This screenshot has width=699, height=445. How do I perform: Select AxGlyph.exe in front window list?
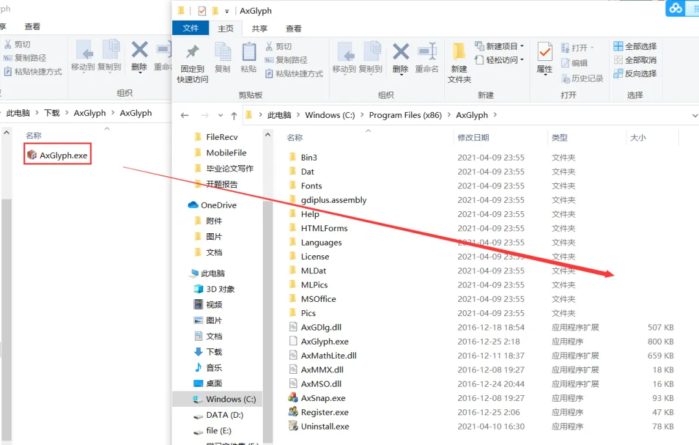(x=318, y=341)
